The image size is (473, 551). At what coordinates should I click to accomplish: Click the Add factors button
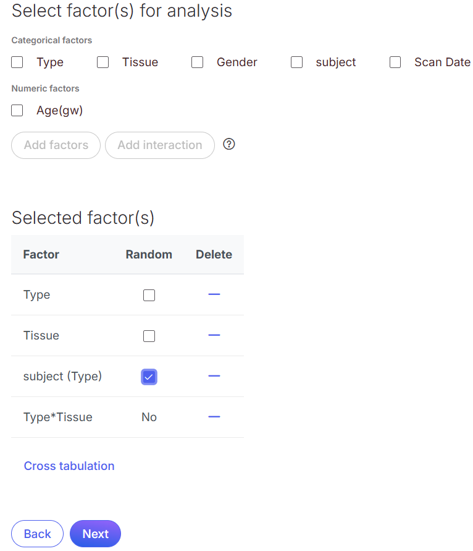pyautogui.click(x=56, y=145)
